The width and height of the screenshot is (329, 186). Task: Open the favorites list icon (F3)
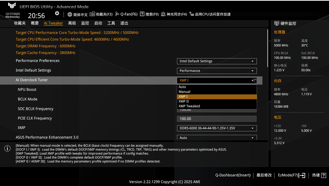point(92,14)
